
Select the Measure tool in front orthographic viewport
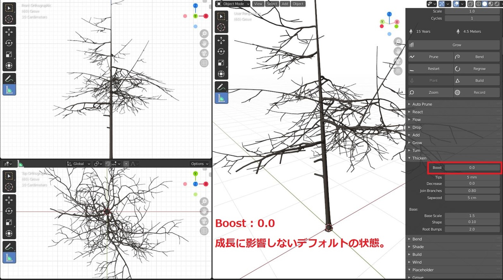point(9,90)
